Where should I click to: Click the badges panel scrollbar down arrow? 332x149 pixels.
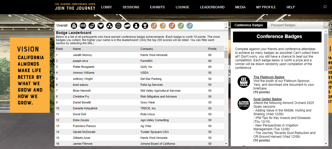pos(326,144)
